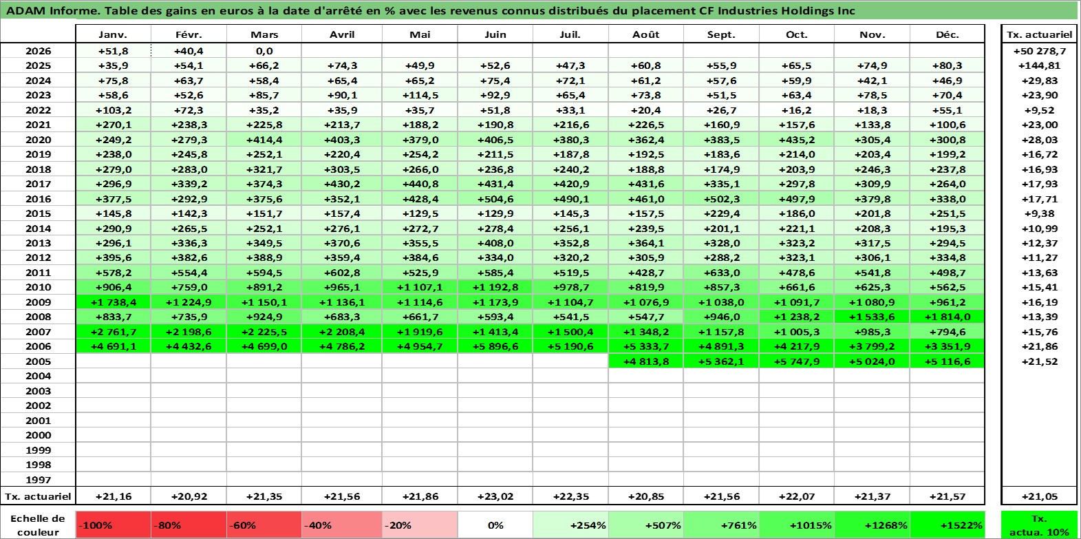Click the +144,81 actuarial rate for 2025
The width and height of the screenshot is (1081, 539).
tap(1039, 65)
